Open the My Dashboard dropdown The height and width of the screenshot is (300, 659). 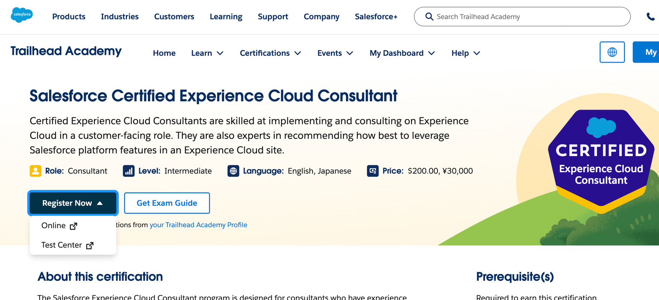tap(402, 53)
